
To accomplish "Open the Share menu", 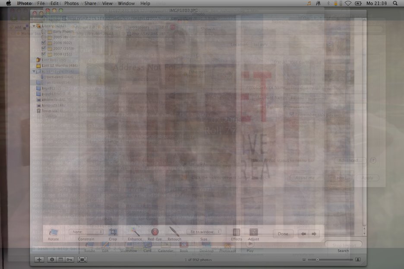I will (x=90, y=3).
